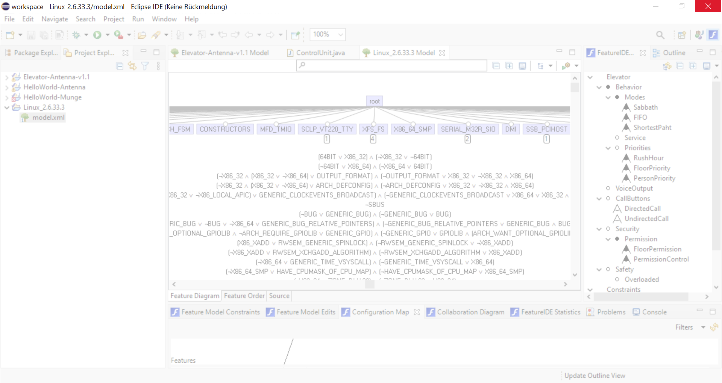Run the automated feature model analysis icon

566,66
